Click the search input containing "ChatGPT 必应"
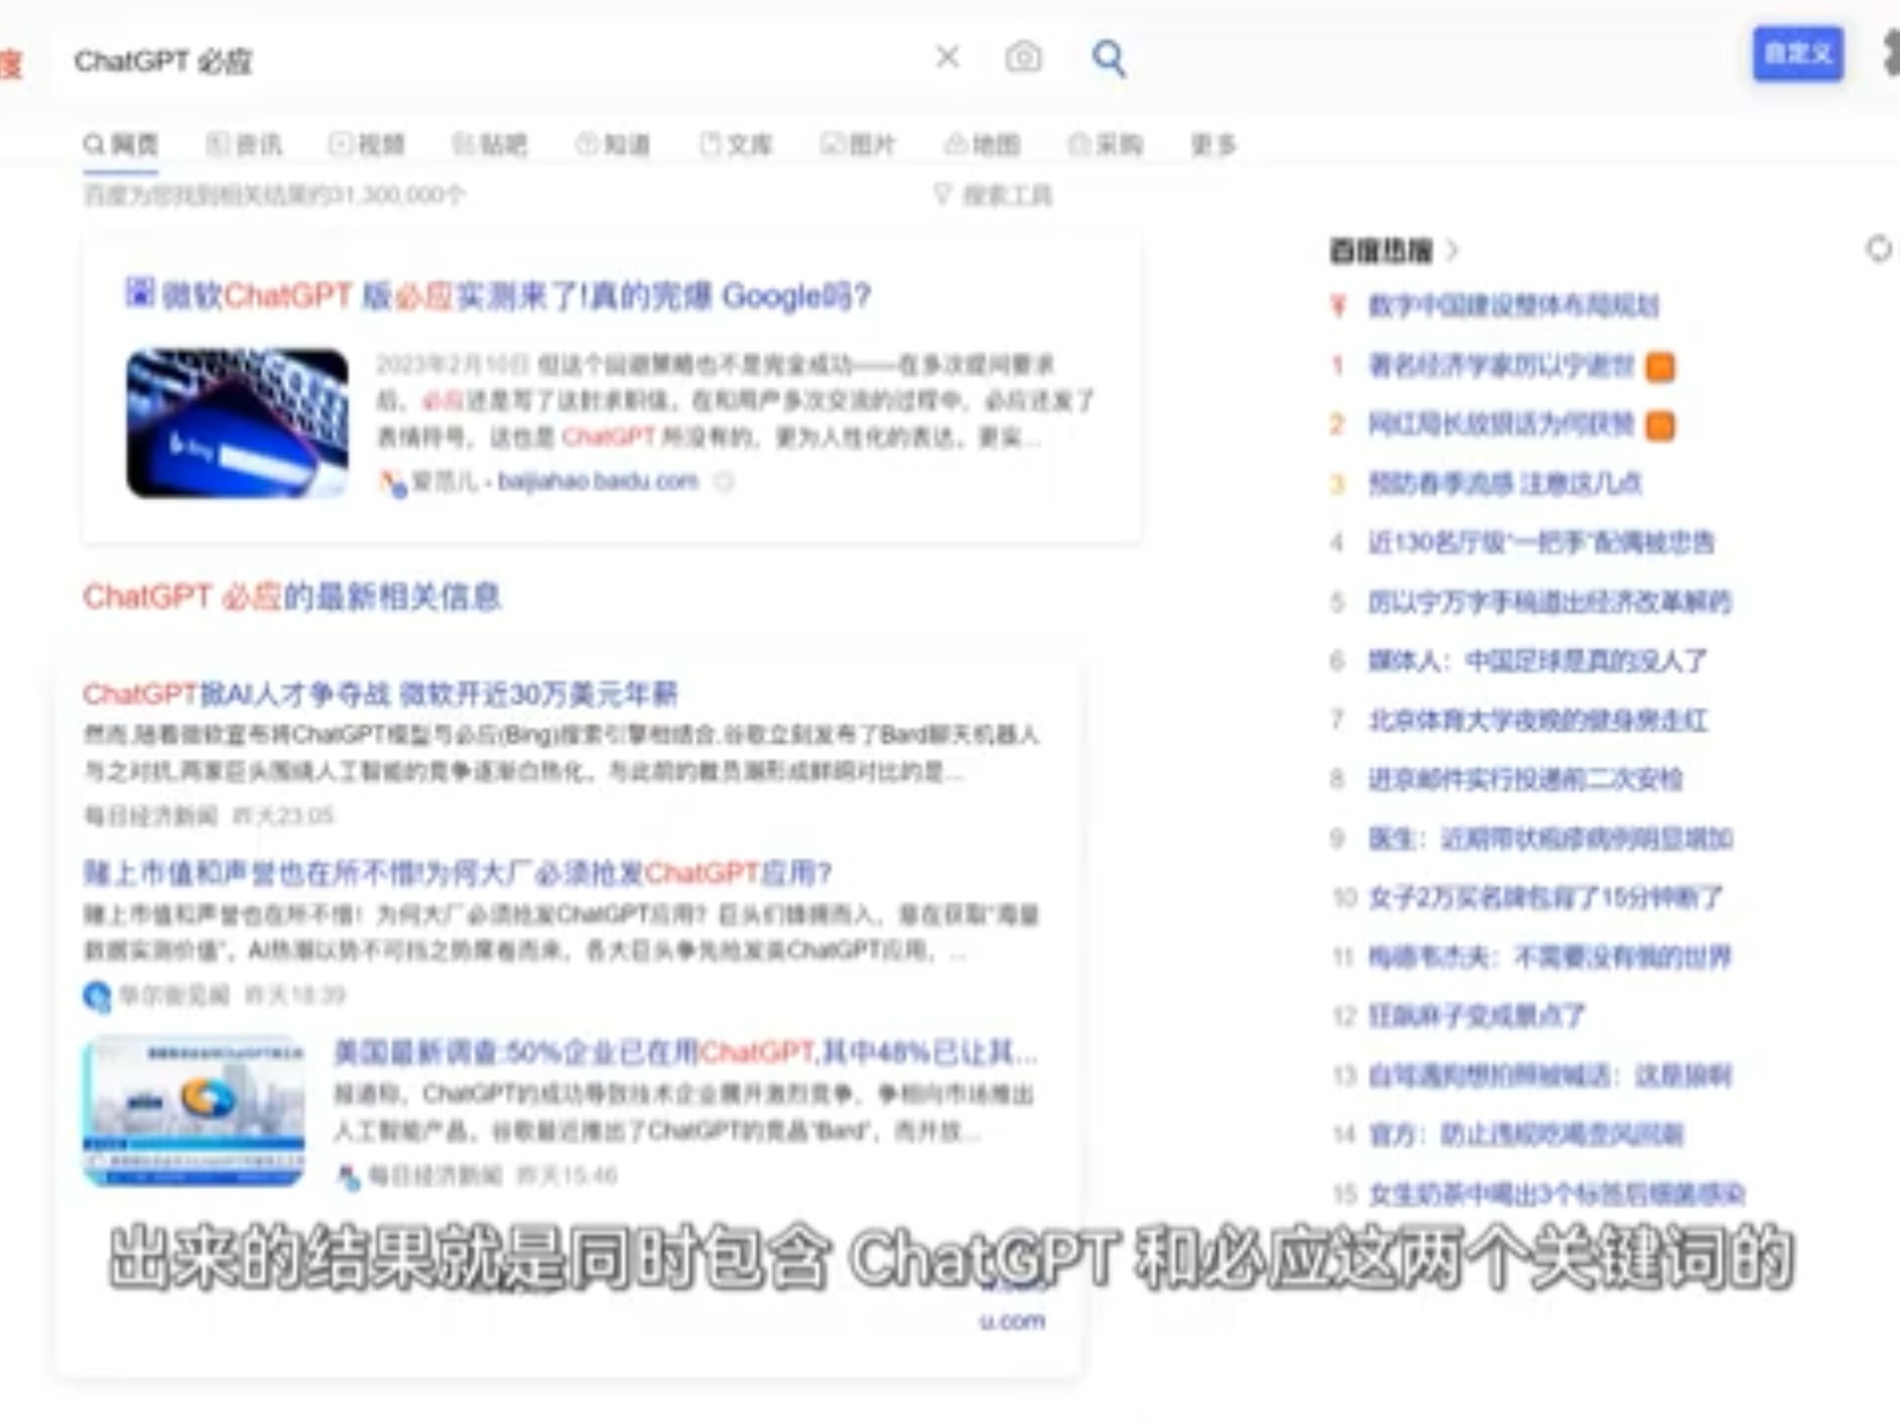 (x=495, y=60)
